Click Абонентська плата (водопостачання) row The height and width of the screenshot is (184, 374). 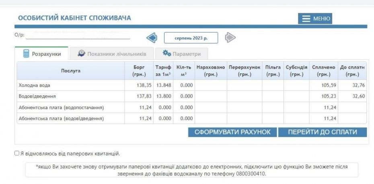(192, 107)
